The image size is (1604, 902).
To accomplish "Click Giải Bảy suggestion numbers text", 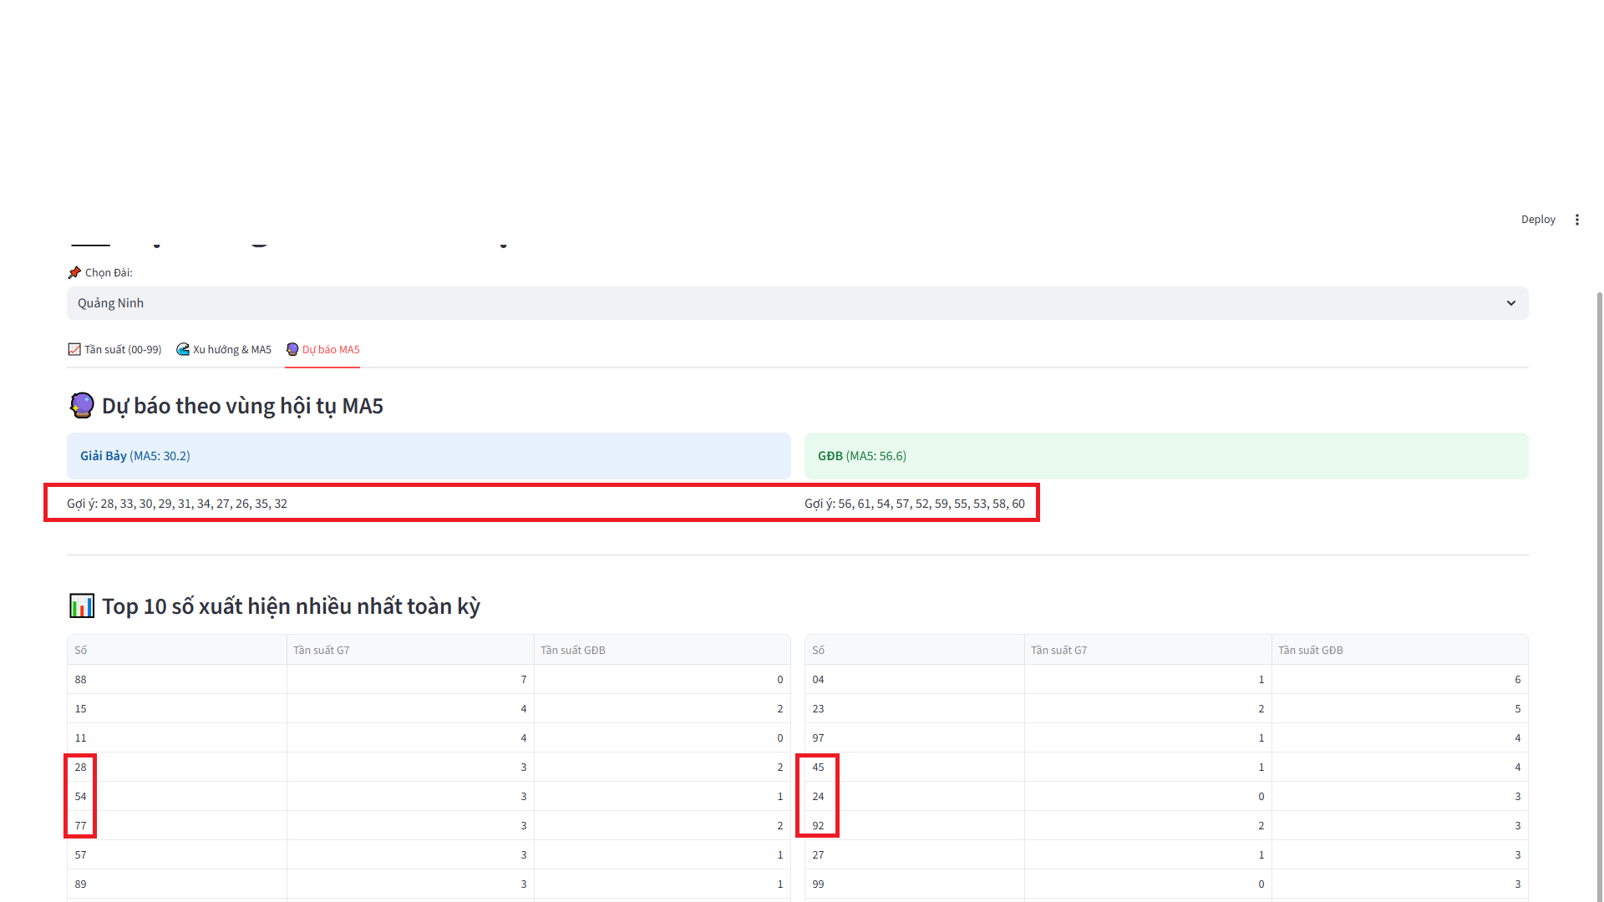I will (177, 504).
